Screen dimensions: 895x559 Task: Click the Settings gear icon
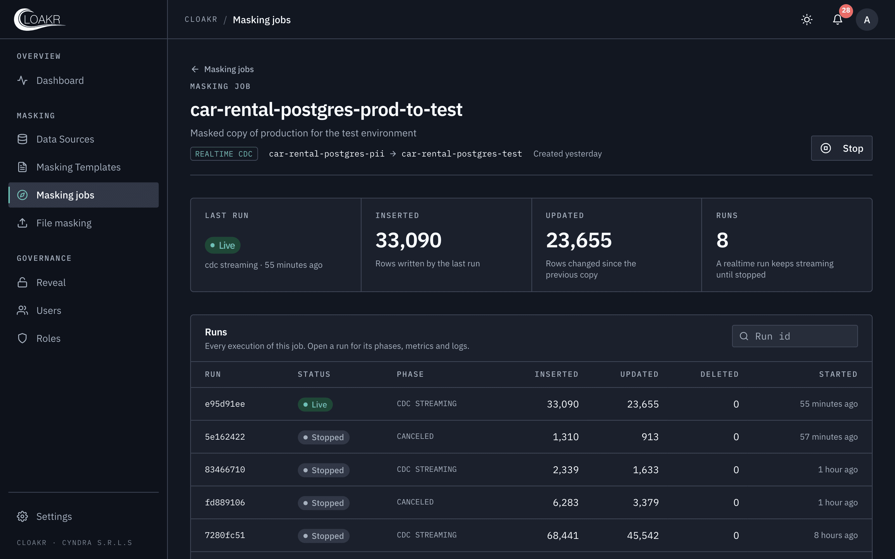(23, 517)
